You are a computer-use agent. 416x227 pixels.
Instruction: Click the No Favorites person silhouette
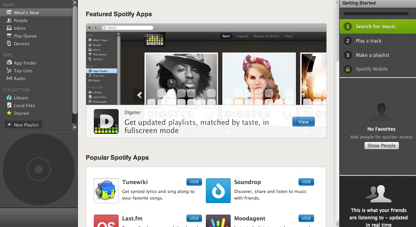tap(381, 113)
